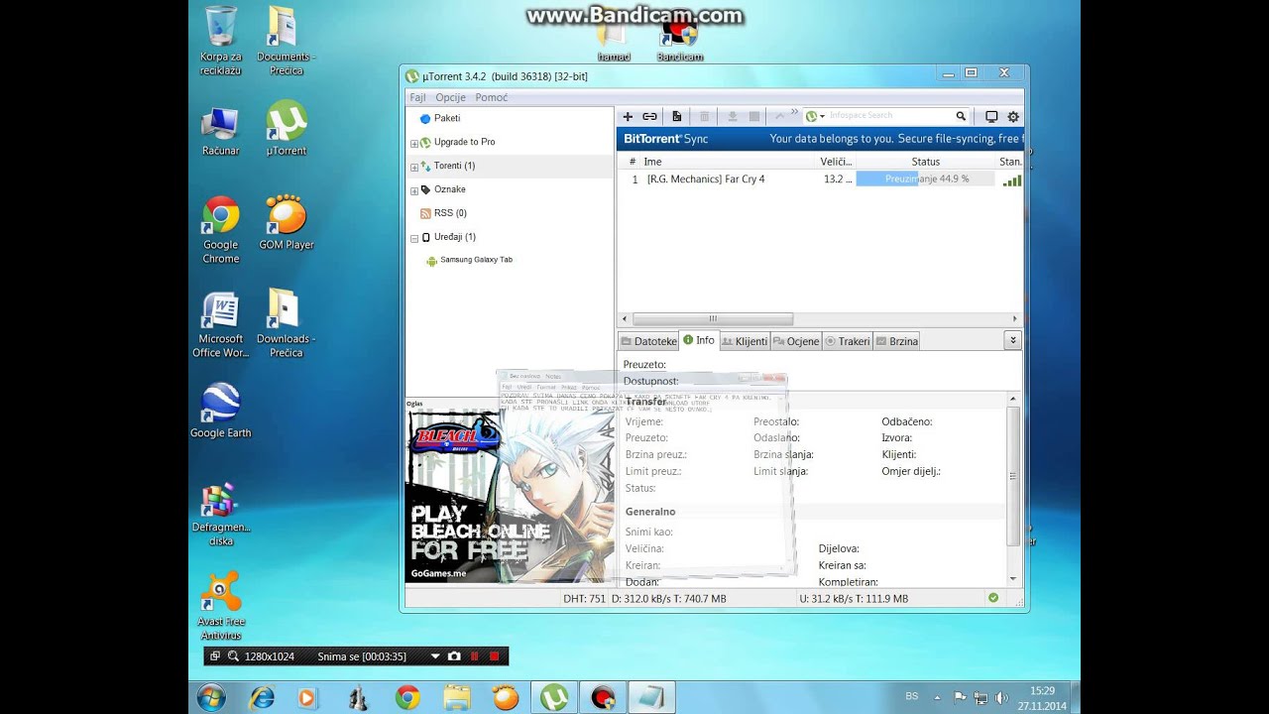Image resolution: width=1269 pixels, height=714 pixels.
Task: Click the Start torrent download-arrow icon
Action: (x=733, y=117)
